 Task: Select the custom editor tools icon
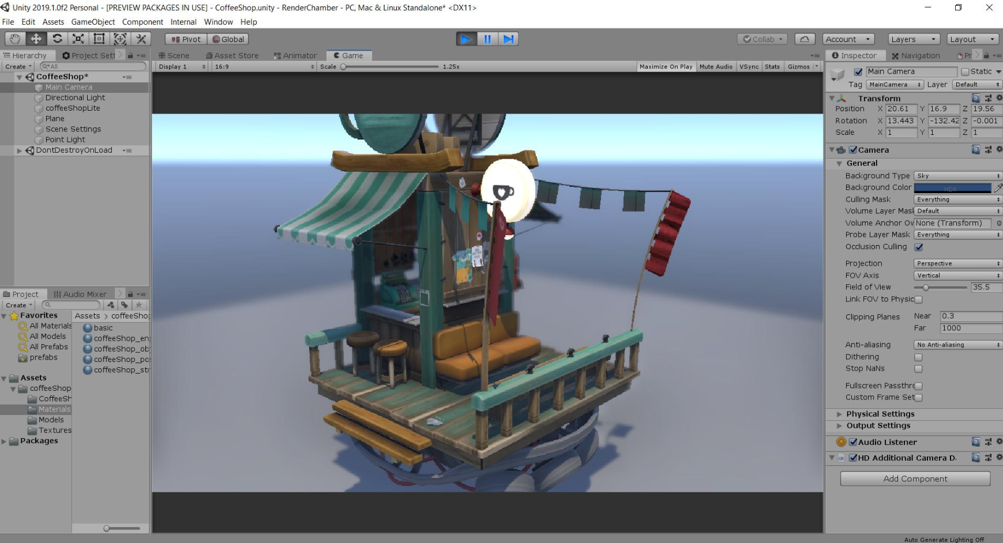pyautogui.click(x=141, y=39)
